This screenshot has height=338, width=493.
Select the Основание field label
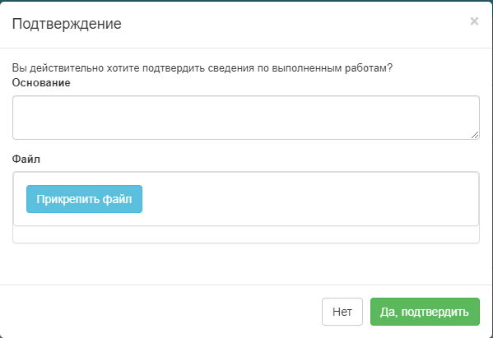point(41,82)
